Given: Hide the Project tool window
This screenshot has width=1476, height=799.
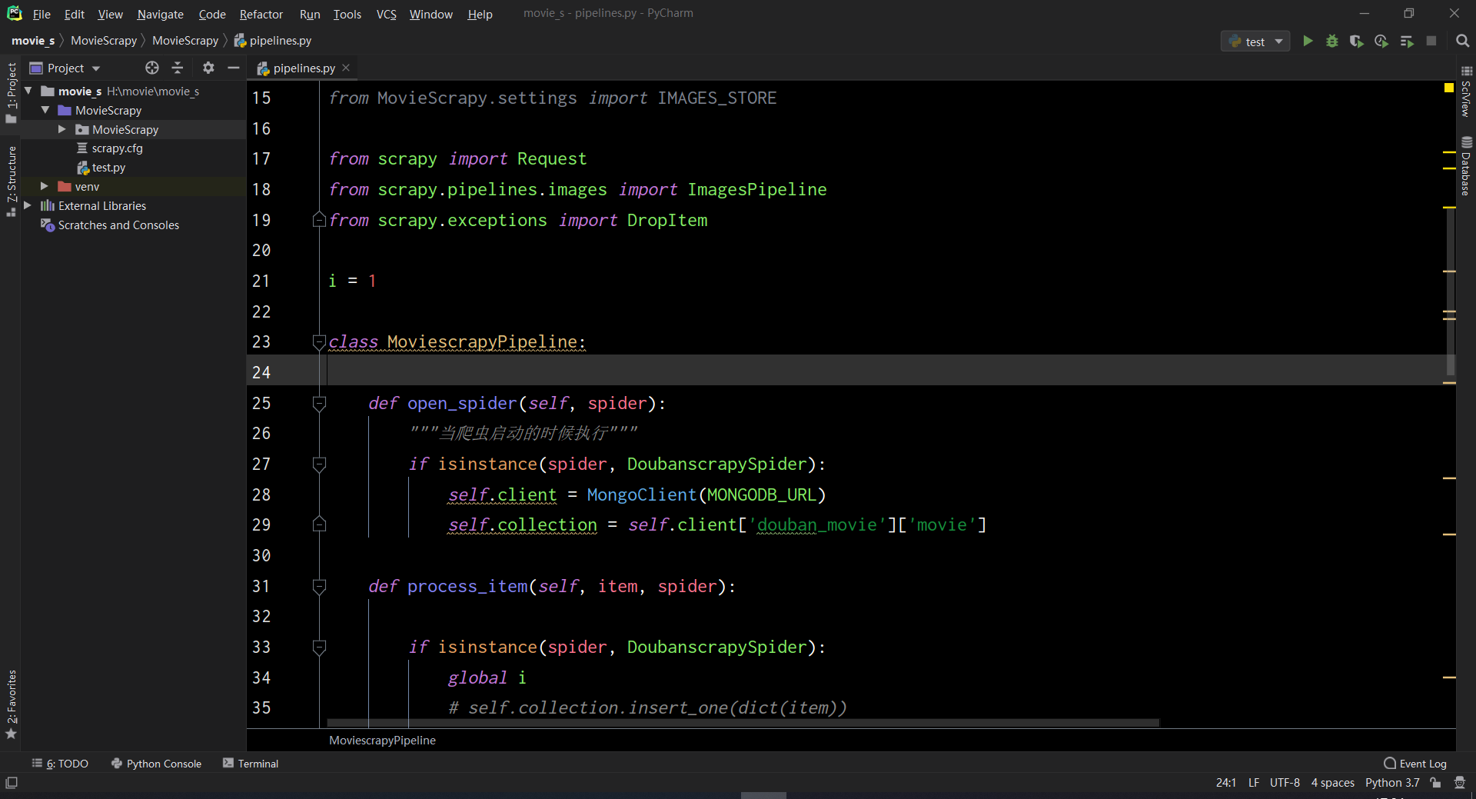Looking at the screenshot, I should coord(234,68).
